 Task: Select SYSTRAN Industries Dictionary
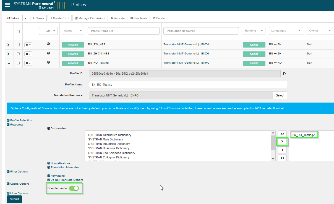tap(109, 144)
